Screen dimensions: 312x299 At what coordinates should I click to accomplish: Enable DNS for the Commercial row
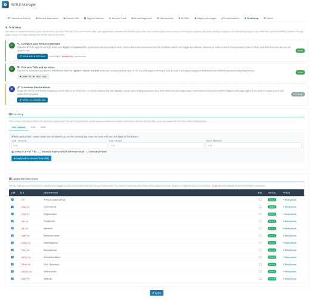coord(260,207)
